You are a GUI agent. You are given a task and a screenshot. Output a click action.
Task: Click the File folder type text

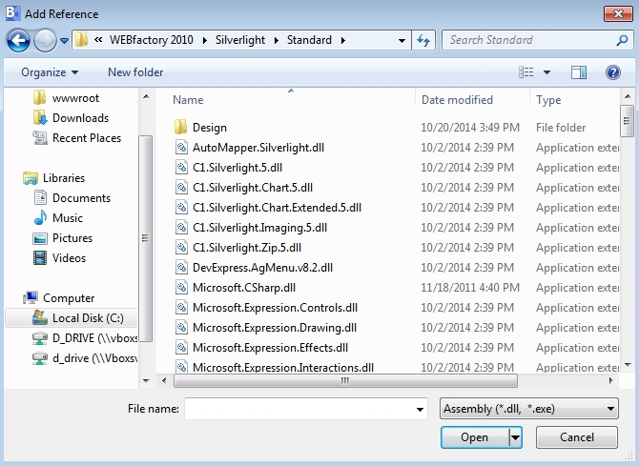[561, 128]
